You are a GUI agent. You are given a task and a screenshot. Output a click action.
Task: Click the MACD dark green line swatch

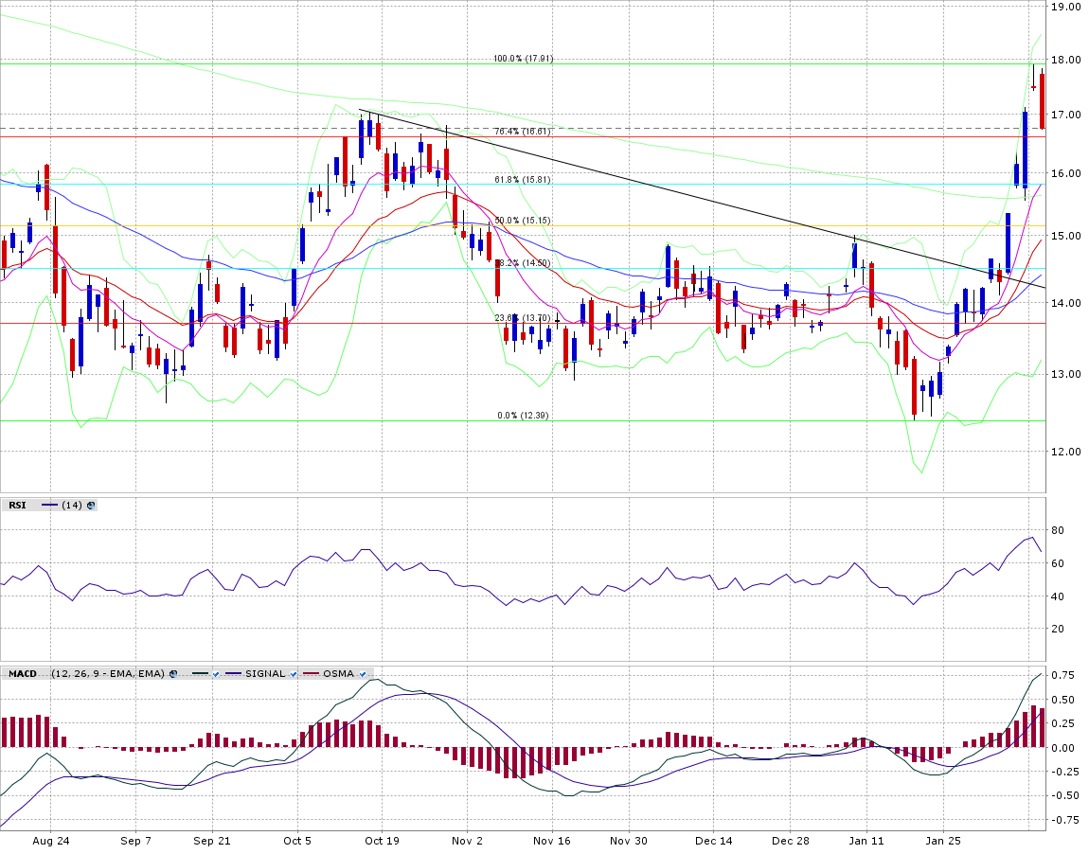point(199,674)
